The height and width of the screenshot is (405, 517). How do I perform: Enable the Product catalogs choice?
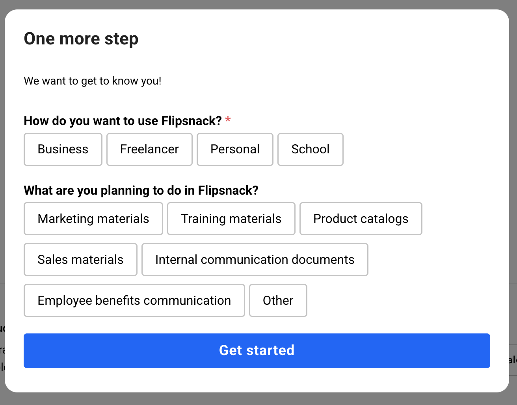361,219
